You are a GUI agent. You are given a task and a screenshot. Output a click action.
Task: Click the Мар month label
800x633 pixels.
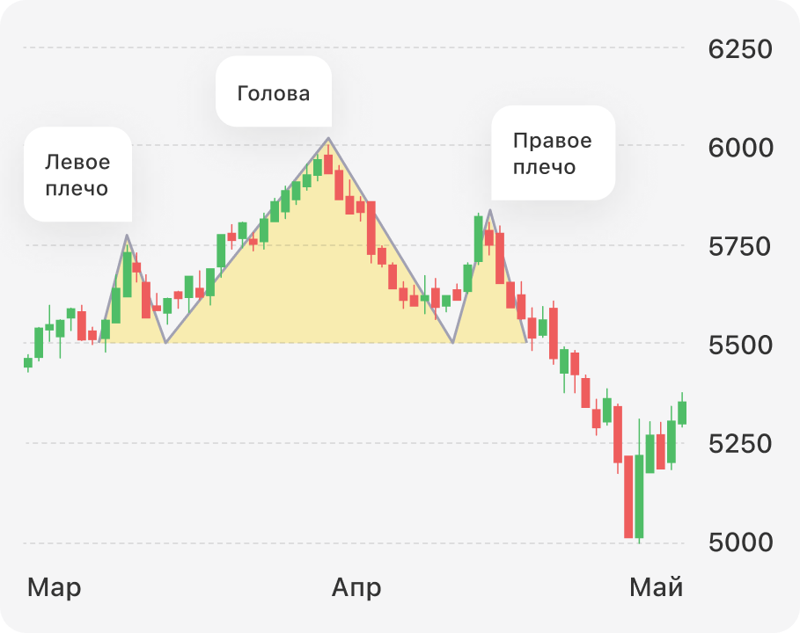pyautogui.click(x=54, y=587)
